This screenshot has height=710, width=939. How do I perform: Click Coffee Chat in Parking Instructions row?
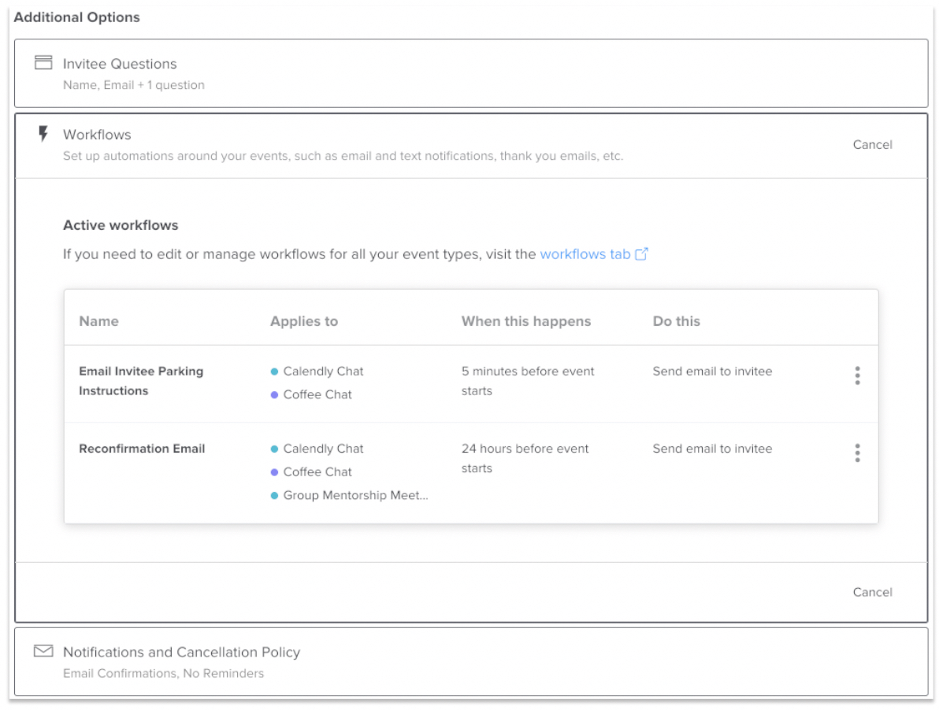click(317, 395)
